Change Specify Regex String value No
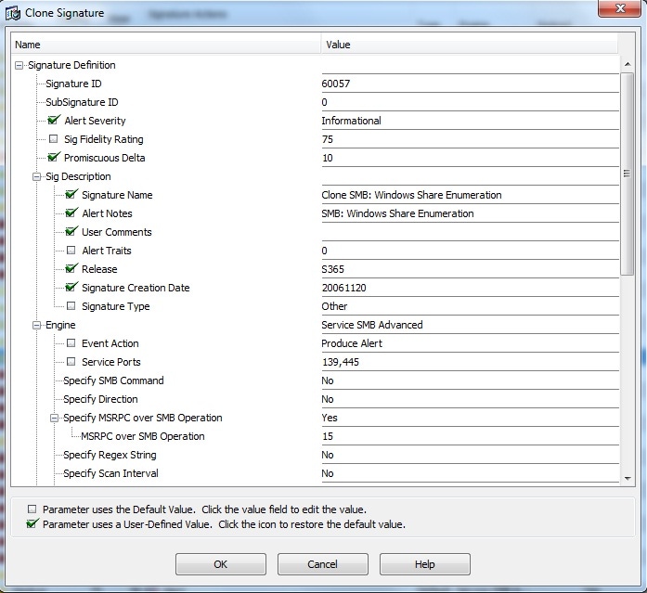The image size is (647, 593). click(x=470, y=455)
